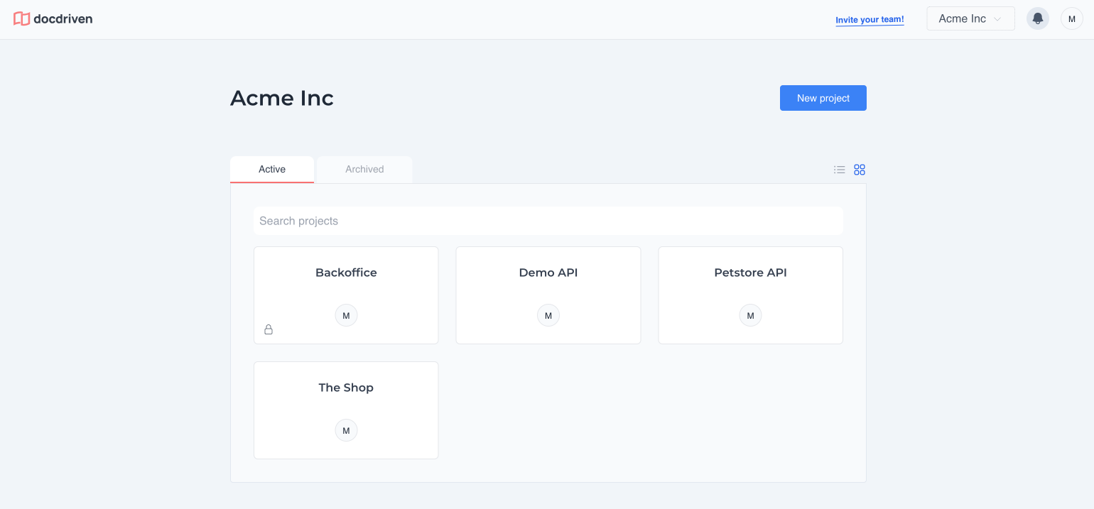This screenshot has width=1094, height=509.
Task: Click the user avatar in the top bar
Action: click(x=1071, y=18)
